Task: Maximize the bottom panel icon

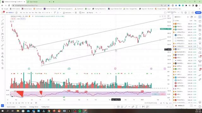Action: (x=171, y=107)
